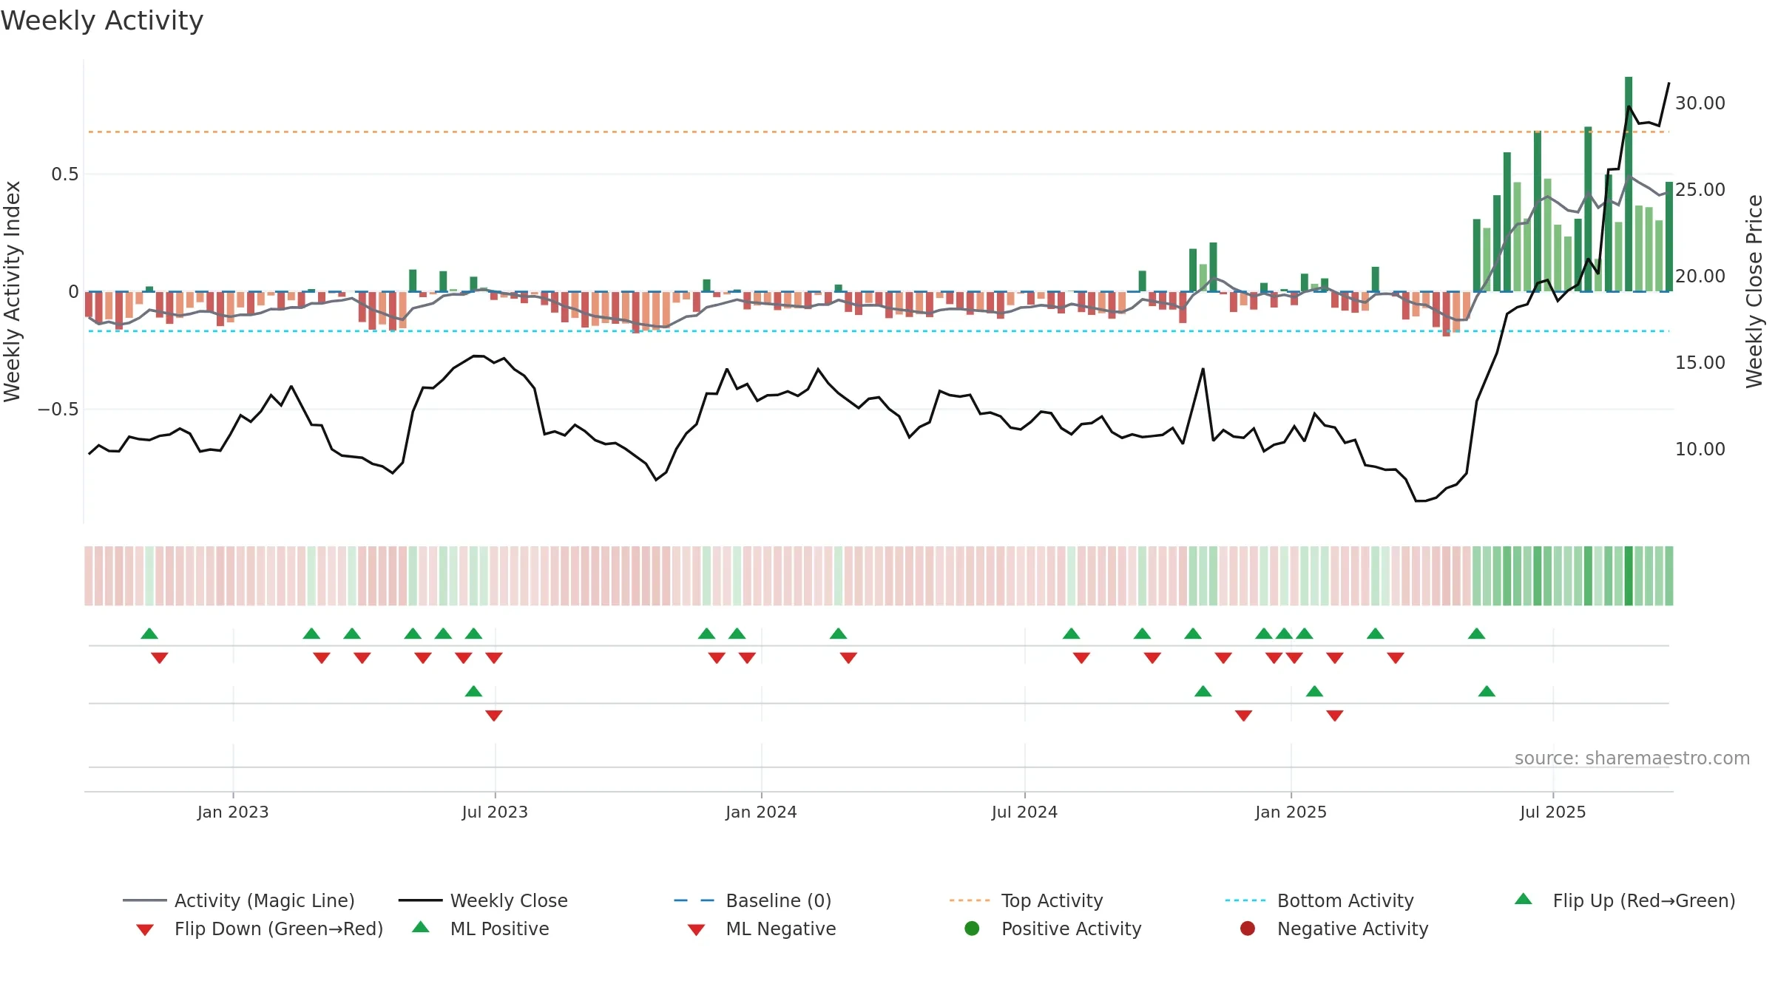Click the ML Negative legend label

coord(781,929)
